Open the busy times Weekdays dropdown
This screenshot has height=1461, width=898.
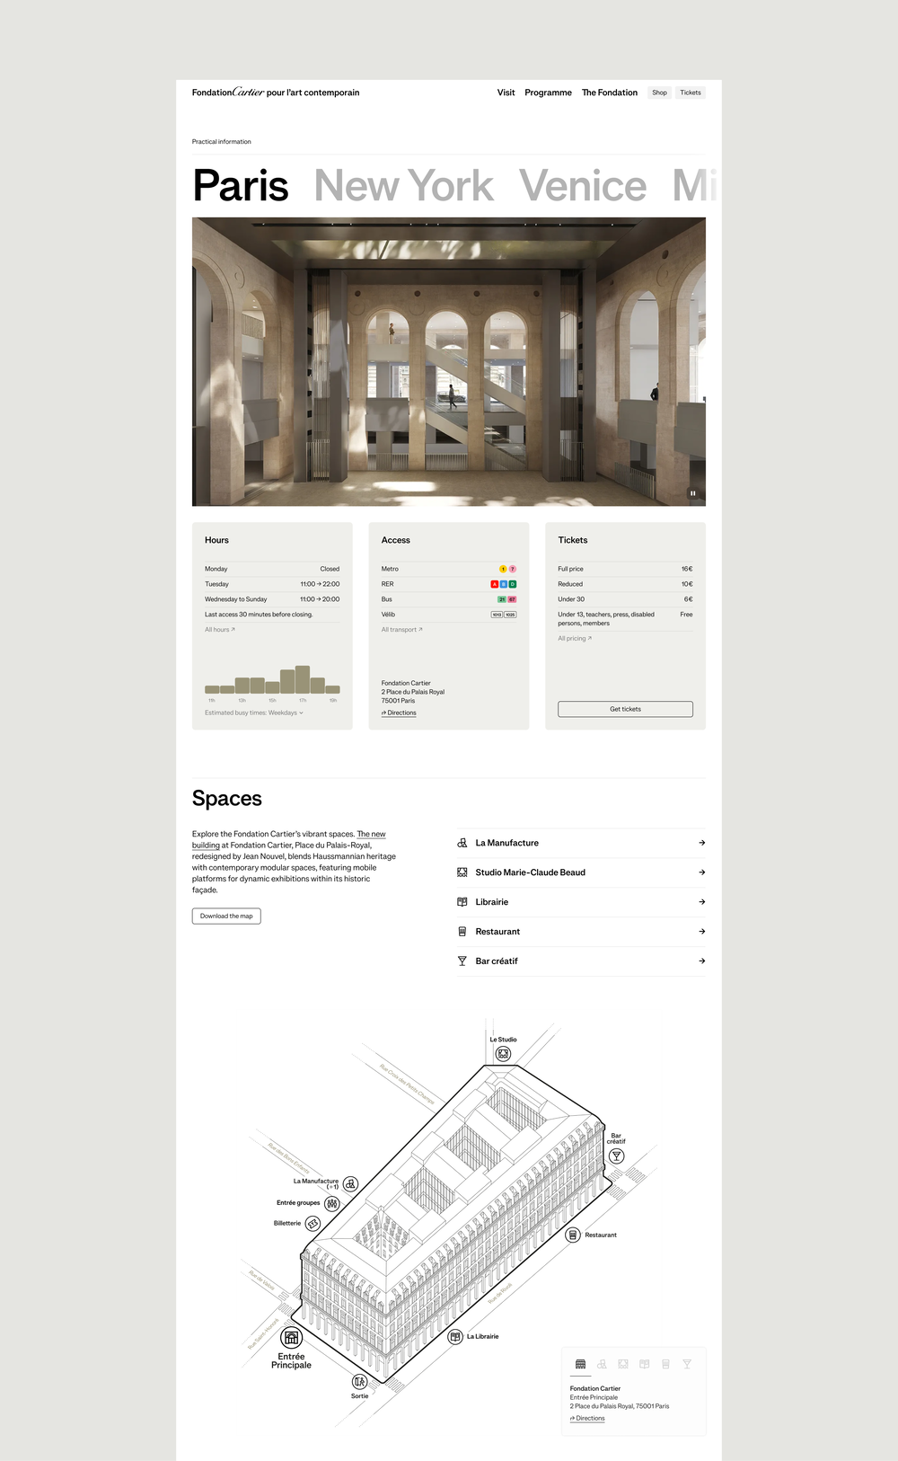coord(254,713)
